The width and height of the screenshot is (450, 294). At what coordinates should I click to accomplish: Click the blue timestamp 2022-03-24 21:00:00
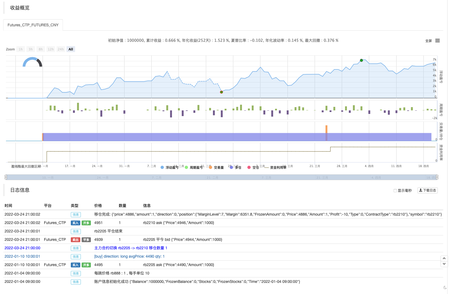tap(22, 248)
